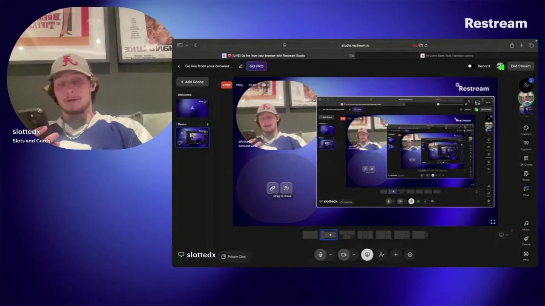Click the browser share icon

[512, 45]
